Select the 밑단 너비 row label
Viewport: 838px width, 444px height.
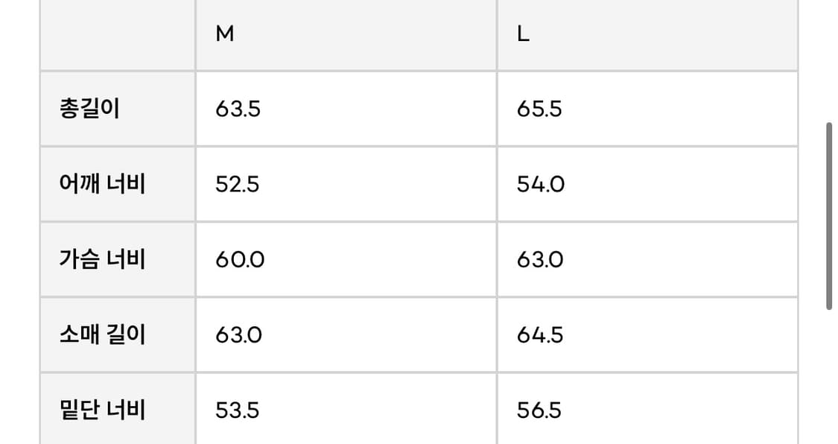tap(102, 410)
